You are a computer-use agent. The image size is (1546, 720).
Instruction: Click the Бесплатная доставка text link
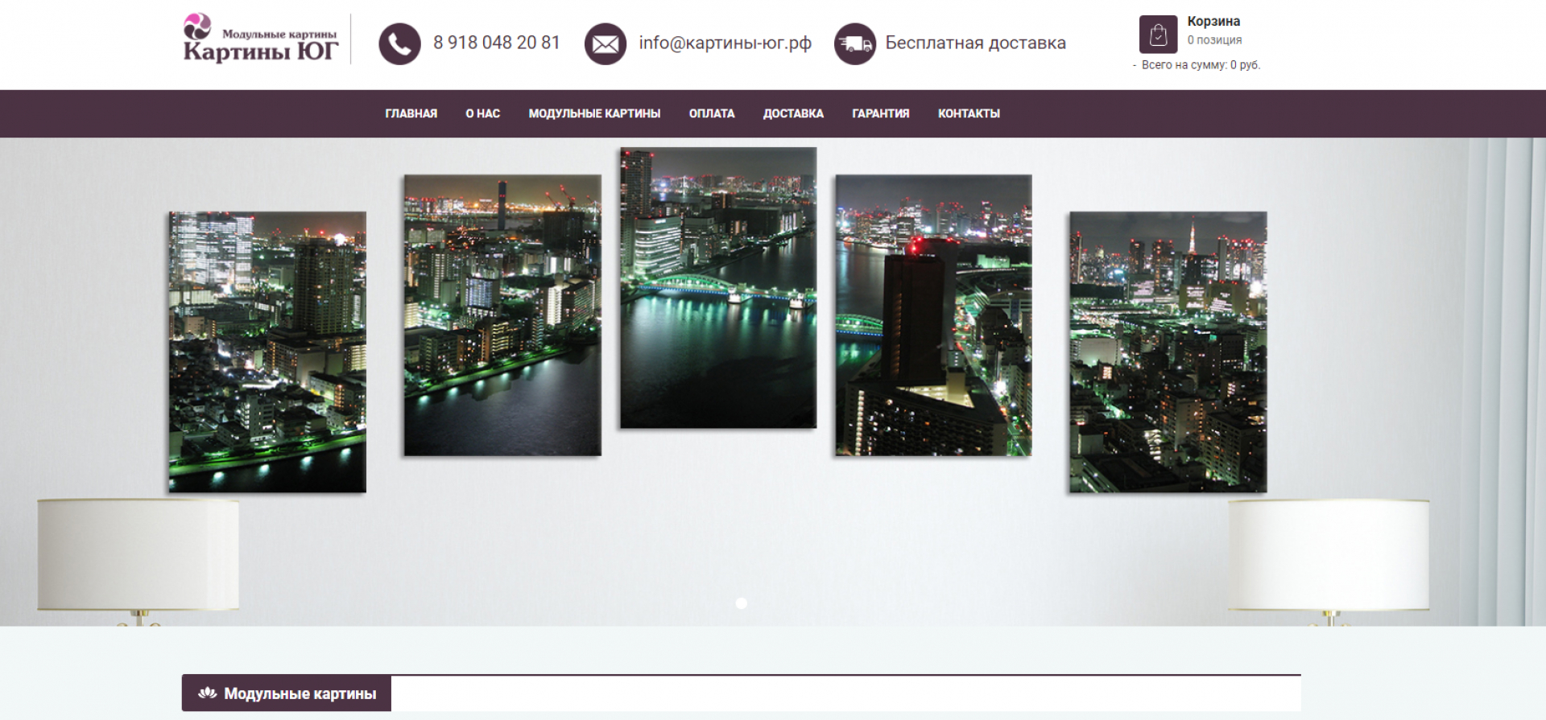pos(975,43)
